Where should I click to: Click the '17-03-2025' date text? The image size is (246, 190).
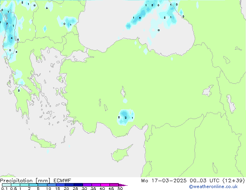(169, 181)
